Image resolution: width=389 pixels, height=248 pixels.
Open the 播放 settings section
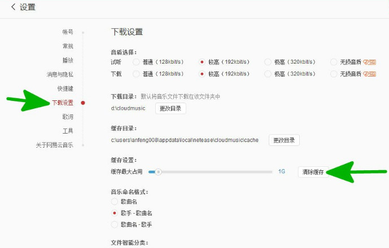(x=68, y=60)
